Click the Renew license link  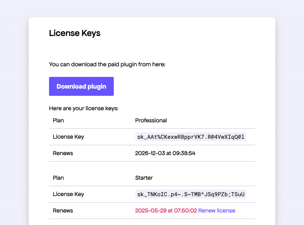click(x=216, y=210)
